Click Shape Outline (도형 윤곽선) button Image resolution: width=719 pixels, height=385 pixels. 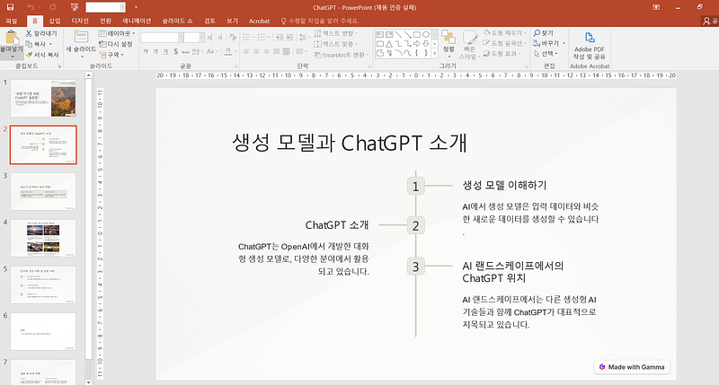(504, 43)
